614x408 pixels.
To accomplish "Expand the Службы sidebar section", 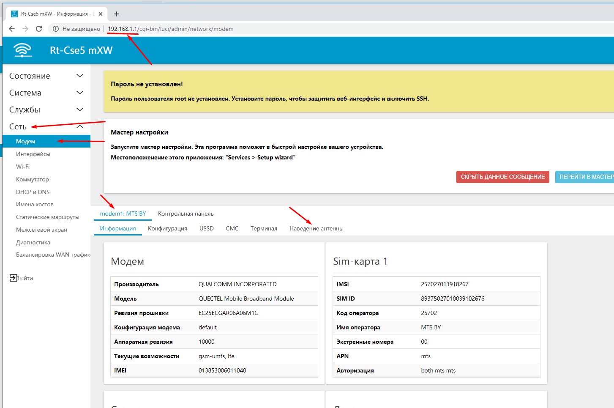I will point(46,110).
